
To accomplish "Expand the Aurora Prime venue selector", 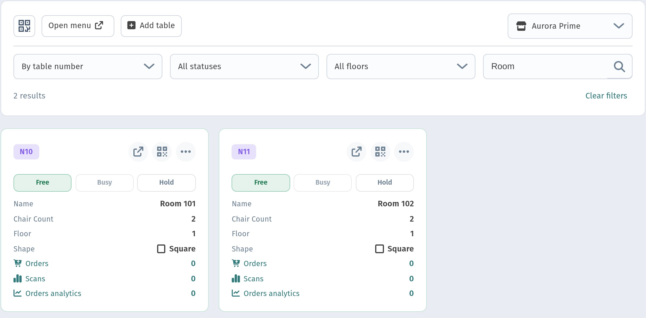I will coord(570,26).
